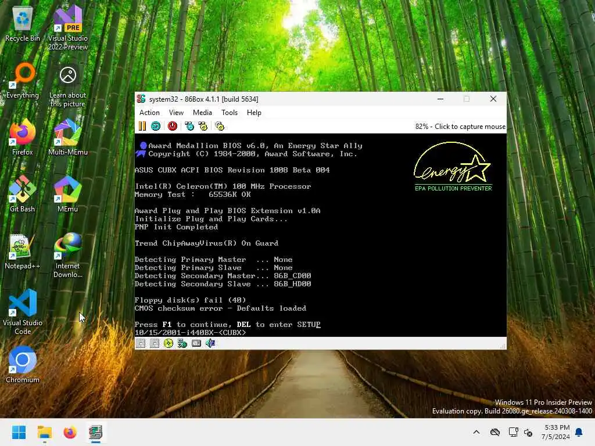Send Ctrl+Alt+Esc via the yellow gear icon
The height and width of the screenshot is (446, 595).
[203, 126]
